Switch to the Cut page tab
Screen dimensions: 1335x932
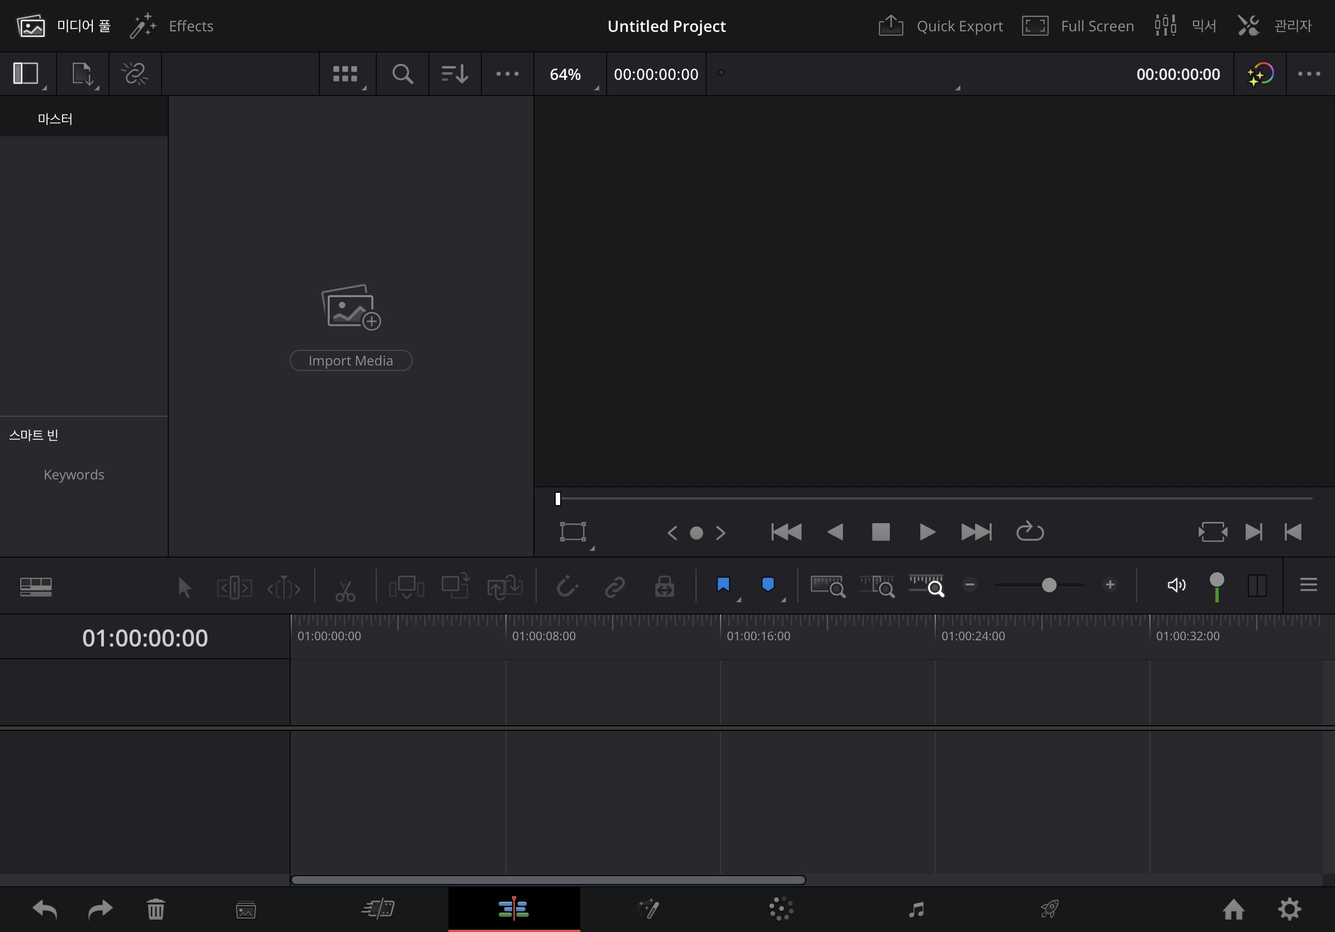click(x=378, y=909)
